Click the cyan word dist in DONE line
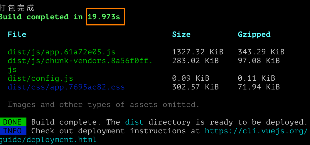The height and width of the screenshot is (145, 310). pyautogui.click(x=134, y=122)
